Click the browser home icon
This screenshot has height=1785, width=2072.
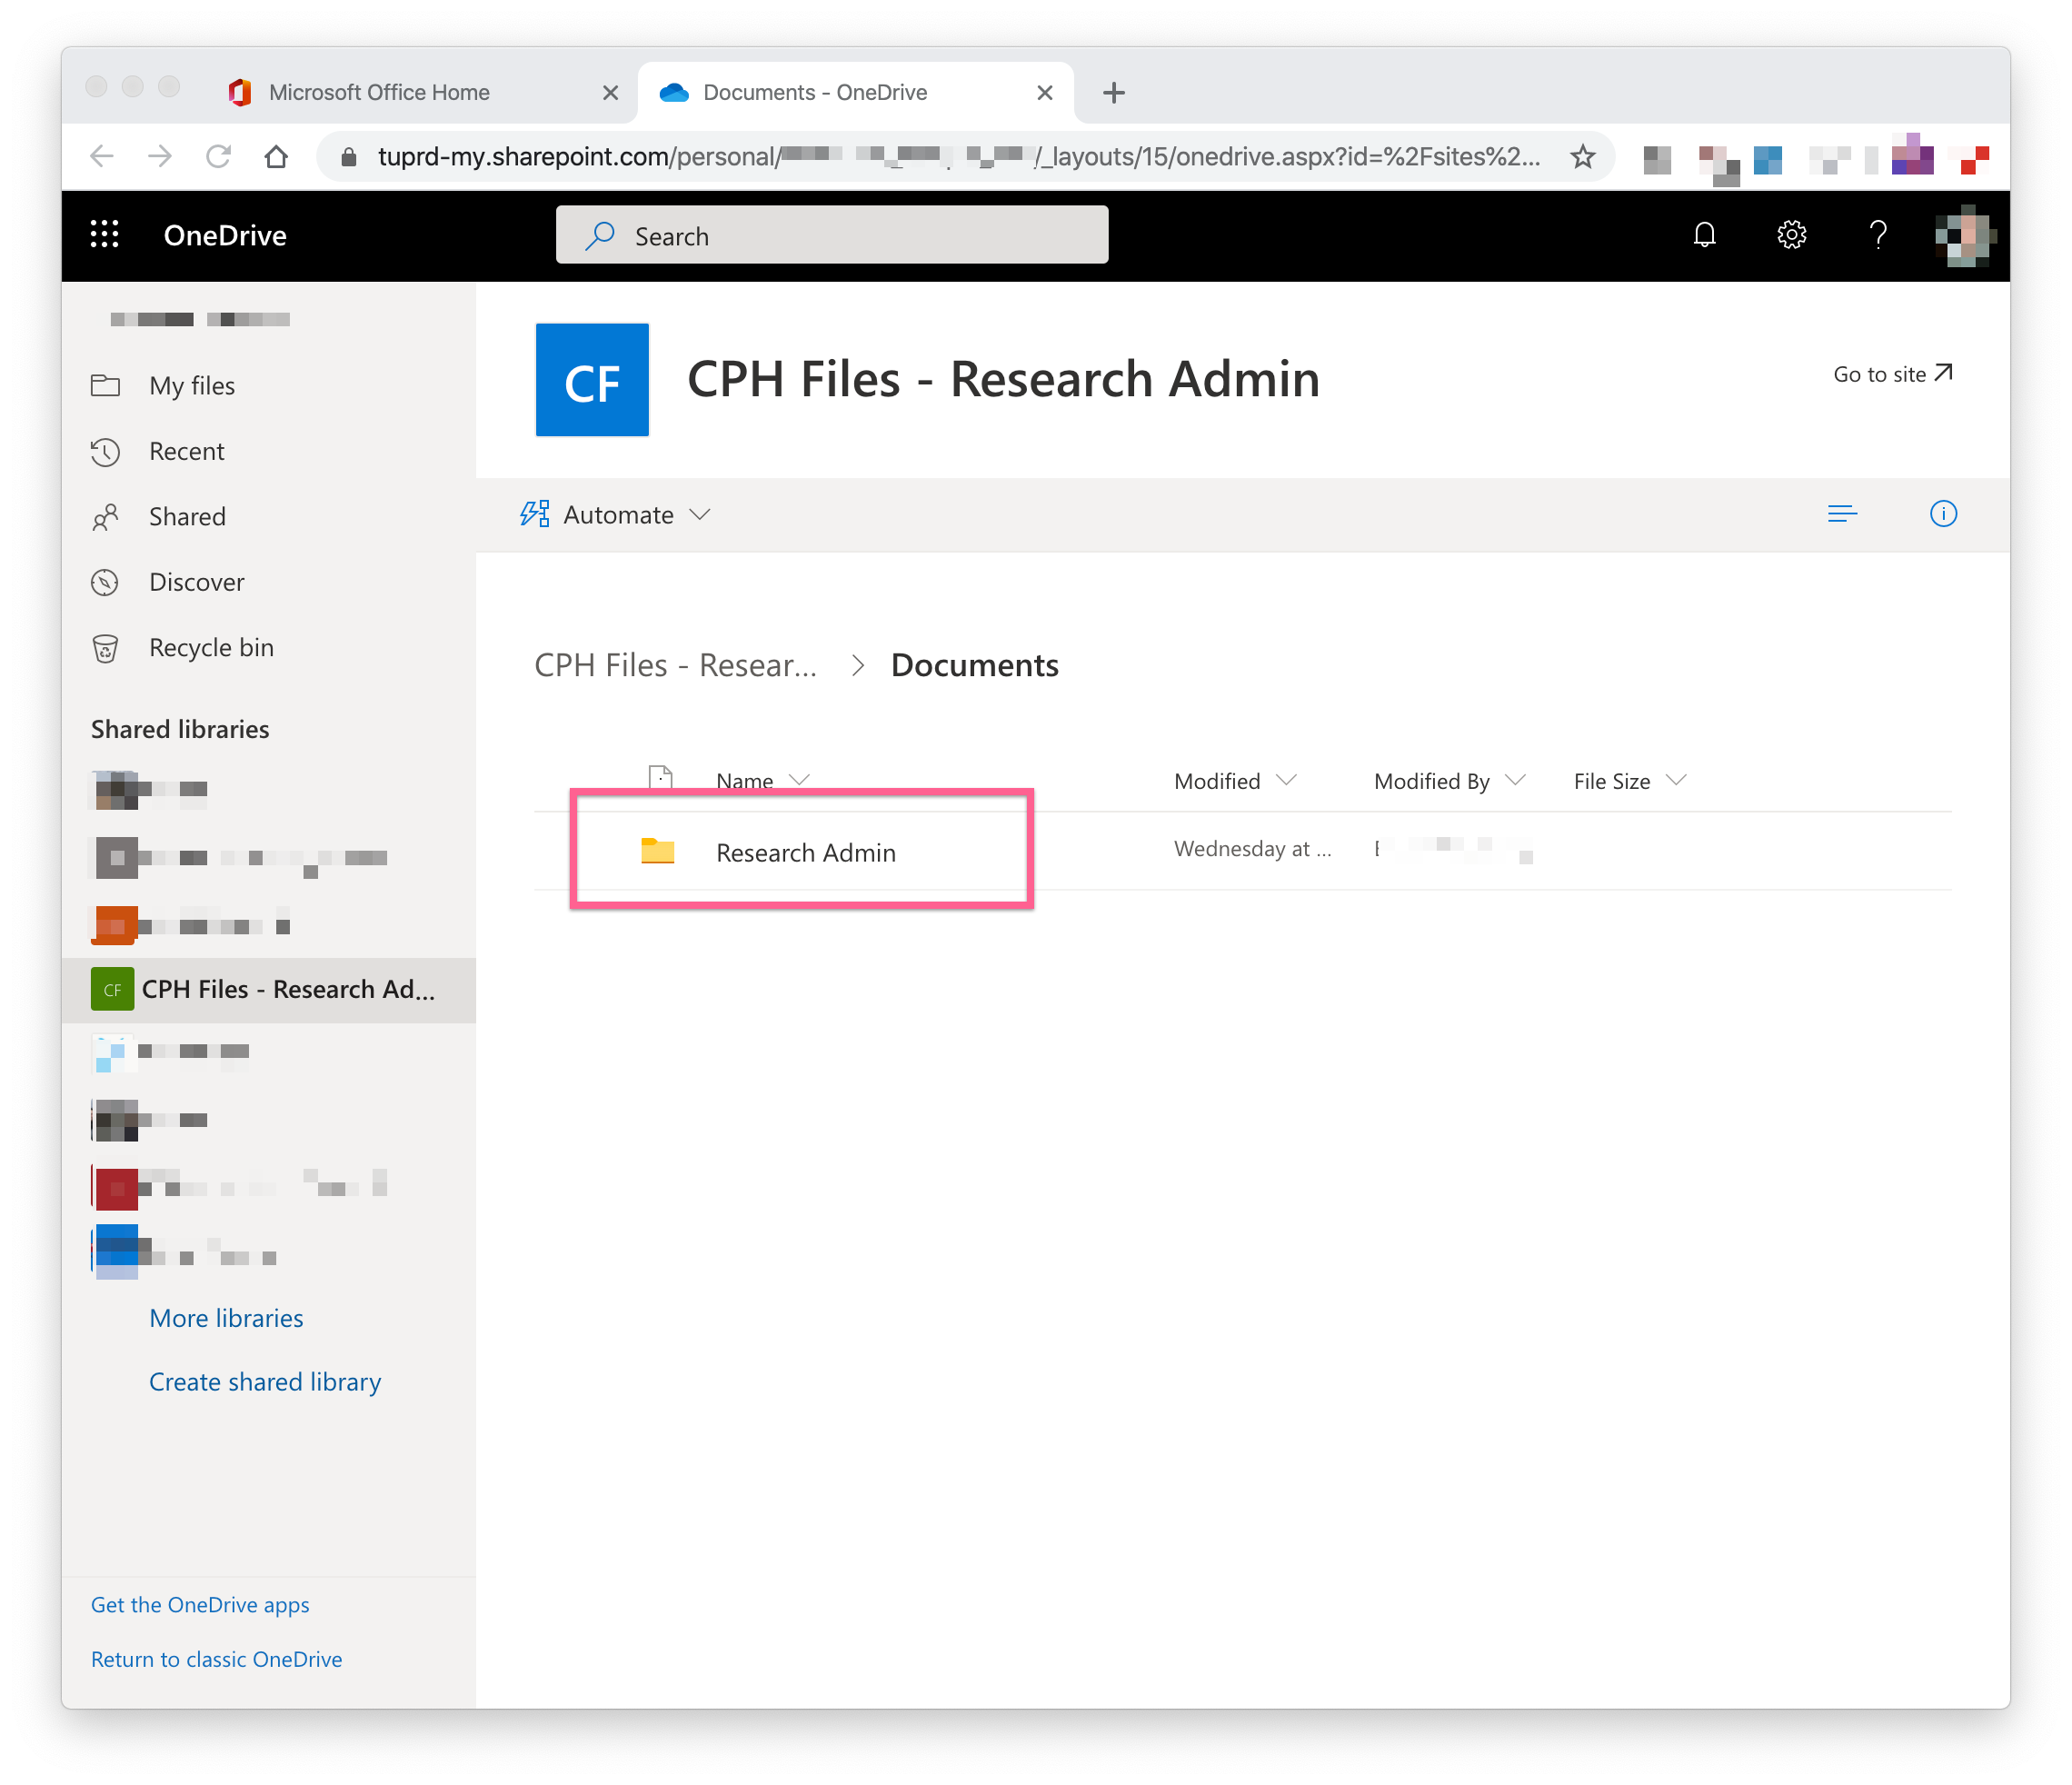[276, 156]
